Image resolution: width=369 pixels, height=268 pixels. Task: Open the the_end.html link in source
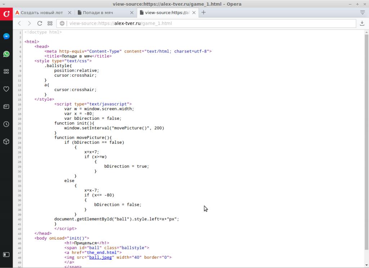pos(102,253)
